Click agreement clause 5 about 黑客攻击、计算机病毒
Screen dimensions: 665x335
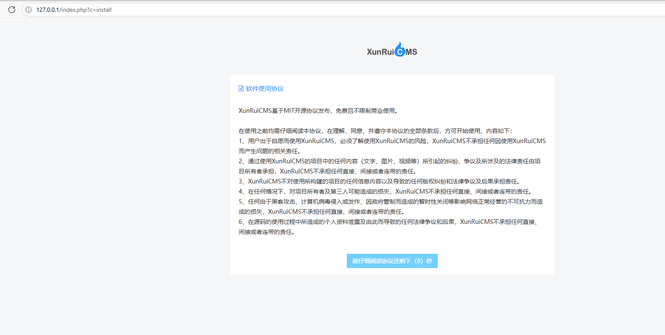pos(391,207)
